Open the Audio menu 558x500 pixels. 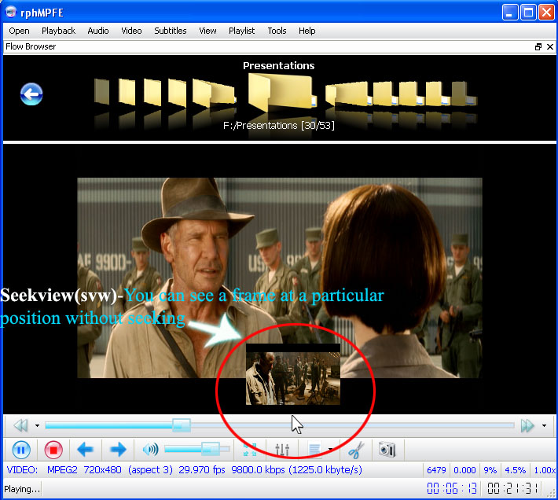click(98, 31)
